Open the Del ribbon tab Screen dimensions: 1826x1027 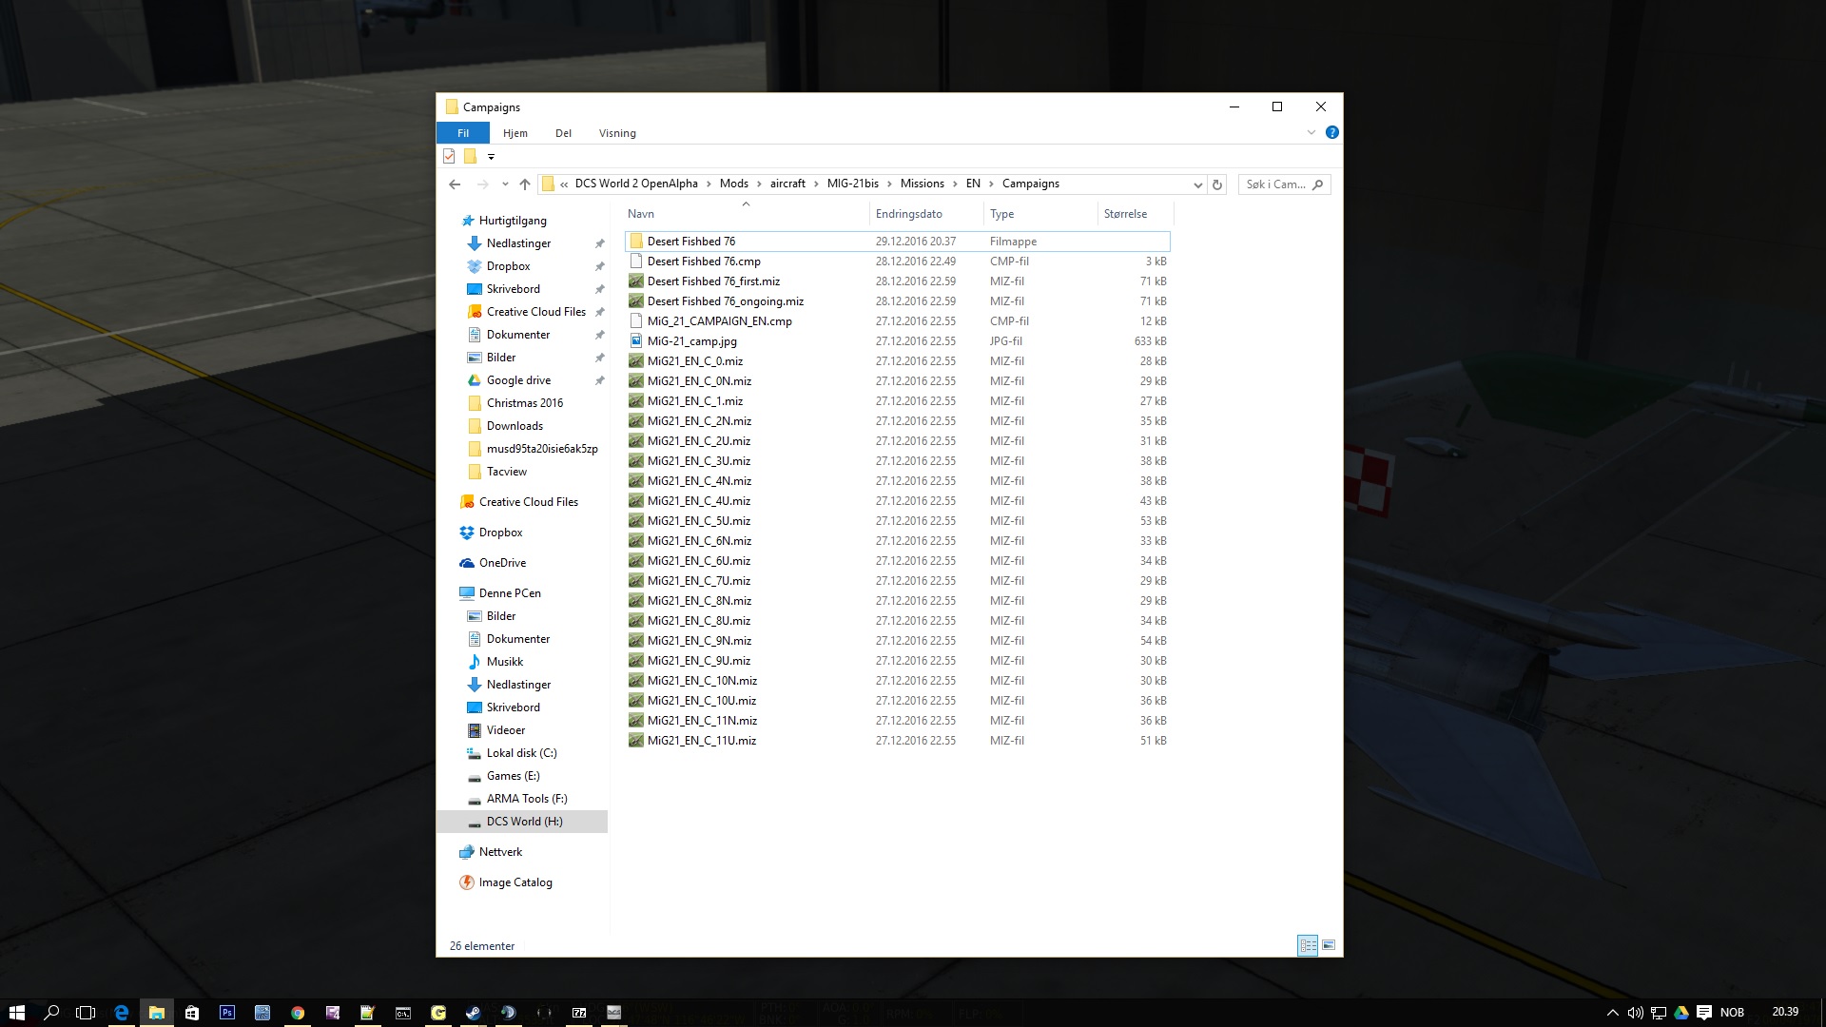564,133
